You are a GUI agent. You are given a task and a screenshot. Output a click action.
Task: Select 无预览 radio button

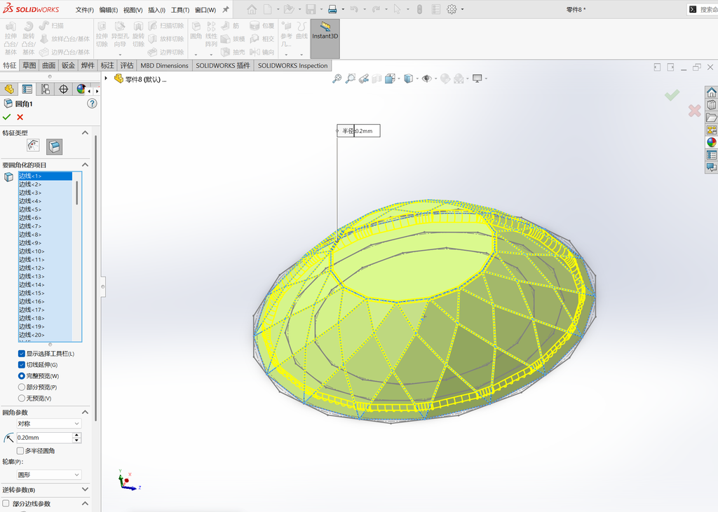click(22, 398)
